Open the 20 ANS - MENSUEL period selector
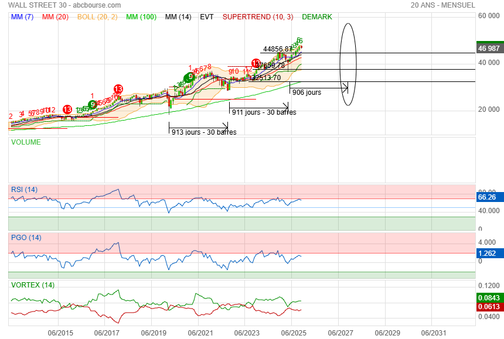Image resolution: width=504 pixels, height=339 pixels. click(x=444, y=5)
